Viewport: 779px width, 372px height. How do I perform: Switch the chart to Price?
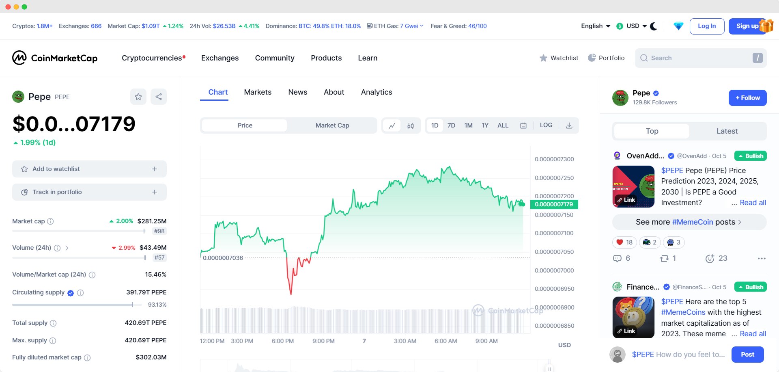pos(245,125)
